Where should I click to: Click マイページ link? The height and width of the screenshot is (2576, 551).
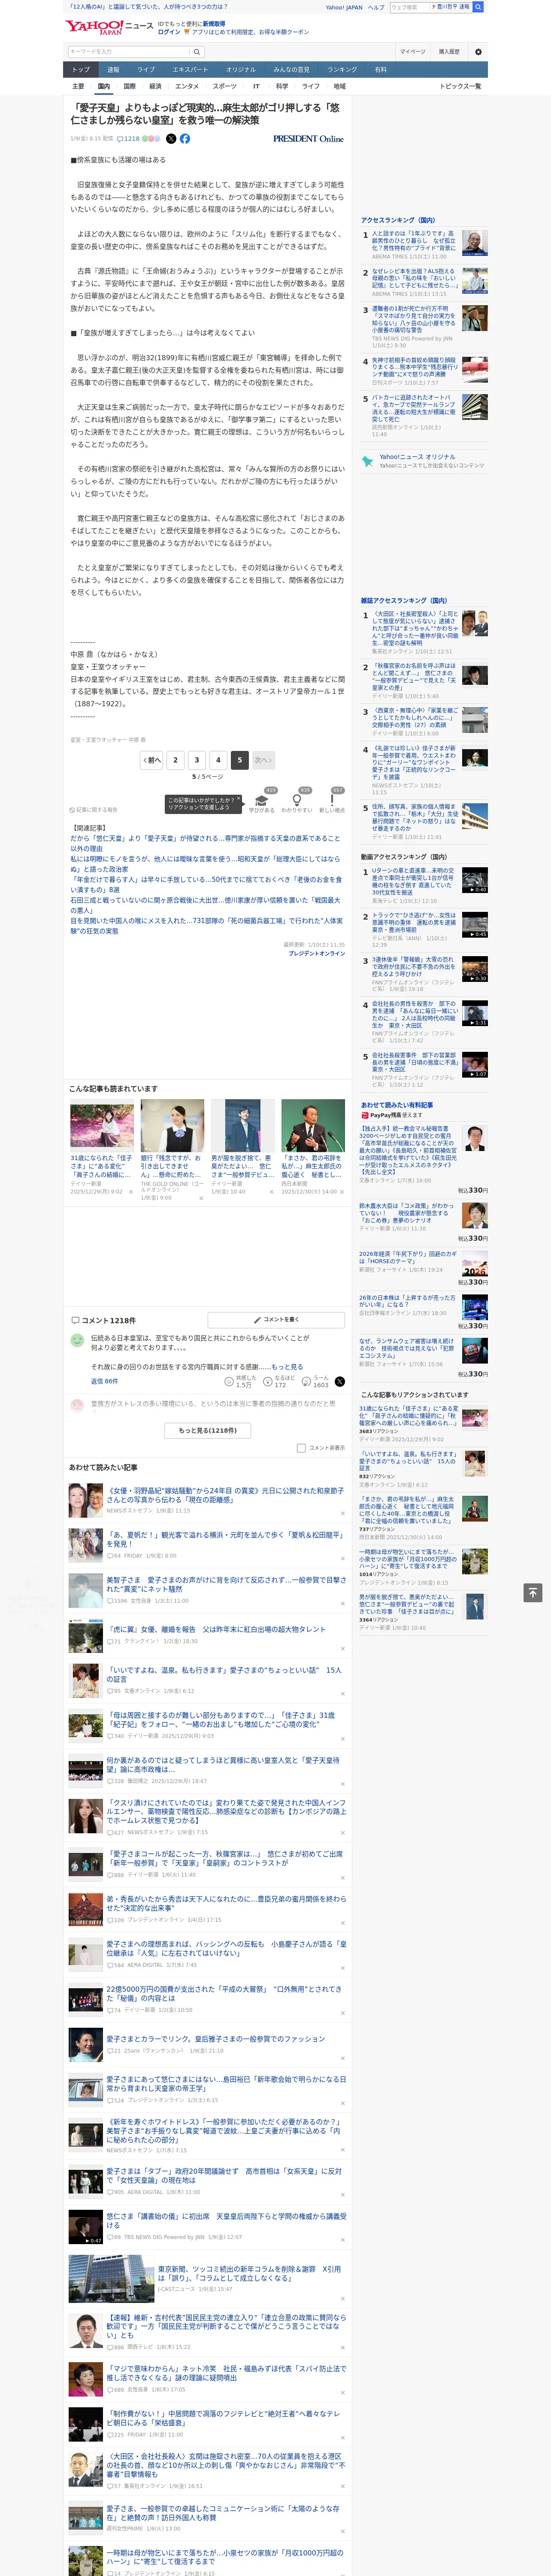click(x=412, y=51)
